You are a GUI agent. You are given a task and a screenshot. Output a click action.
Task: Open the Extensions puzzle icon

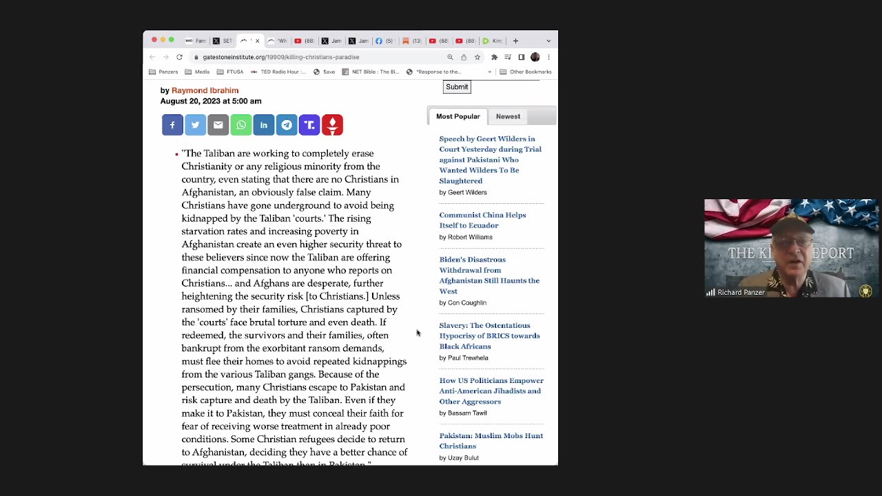pyautogui.click(x=494, y=57)
